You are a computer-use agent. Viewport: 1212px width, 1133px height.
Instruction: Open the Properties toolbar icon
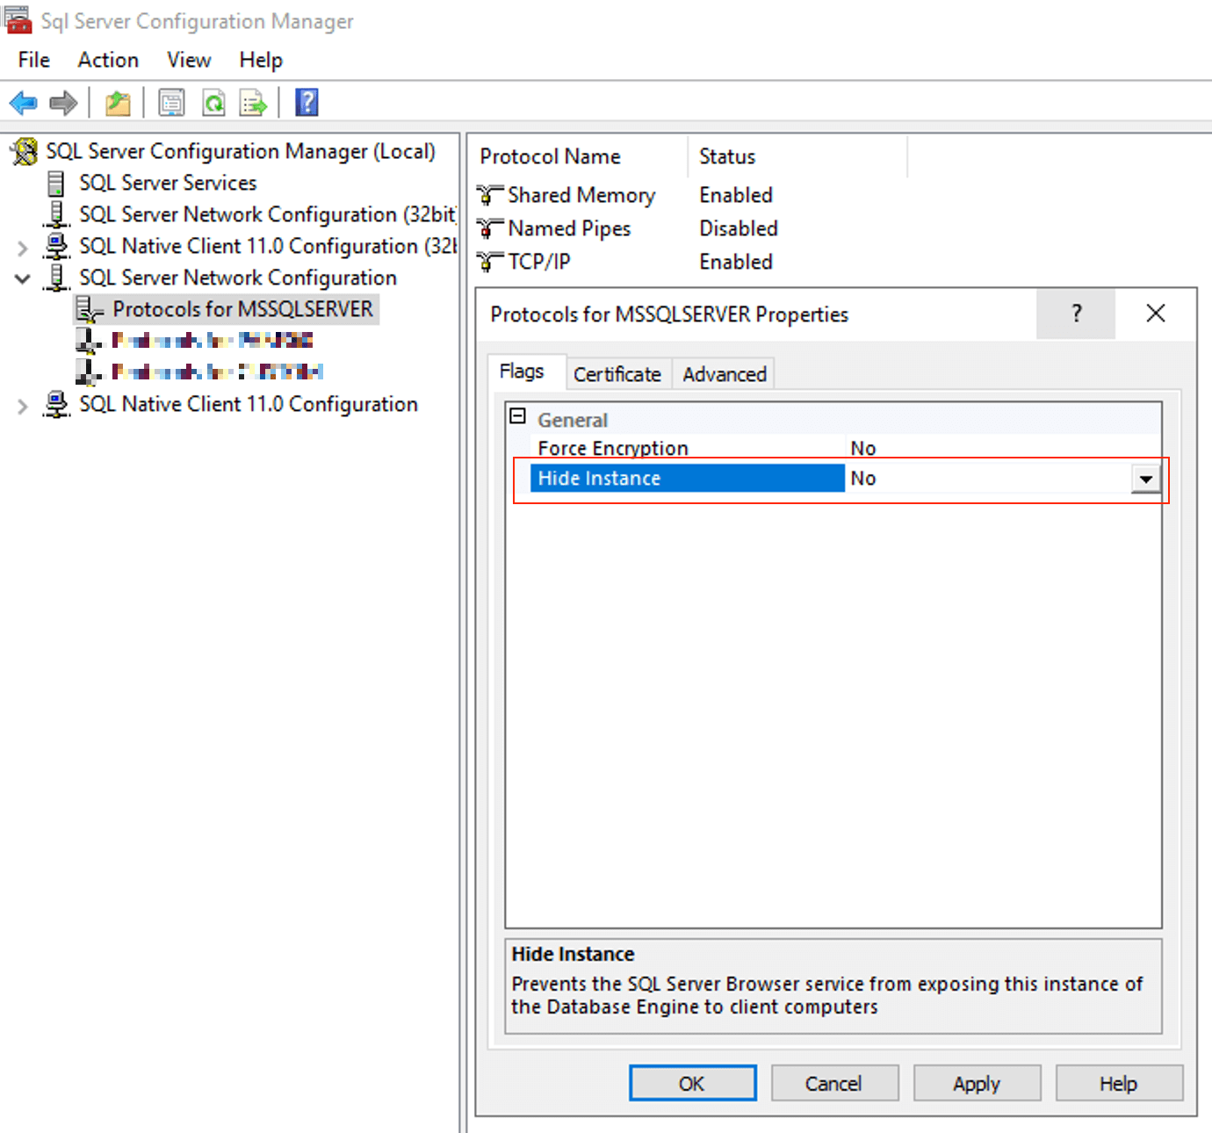171,103
